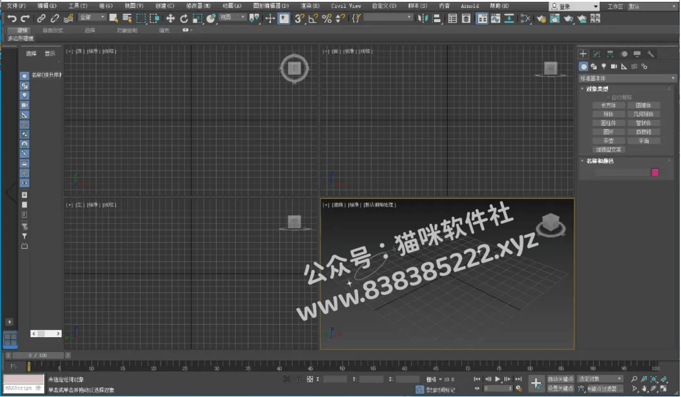
Task: Open the 文件(F) menu
Action: tap(16, 6)
